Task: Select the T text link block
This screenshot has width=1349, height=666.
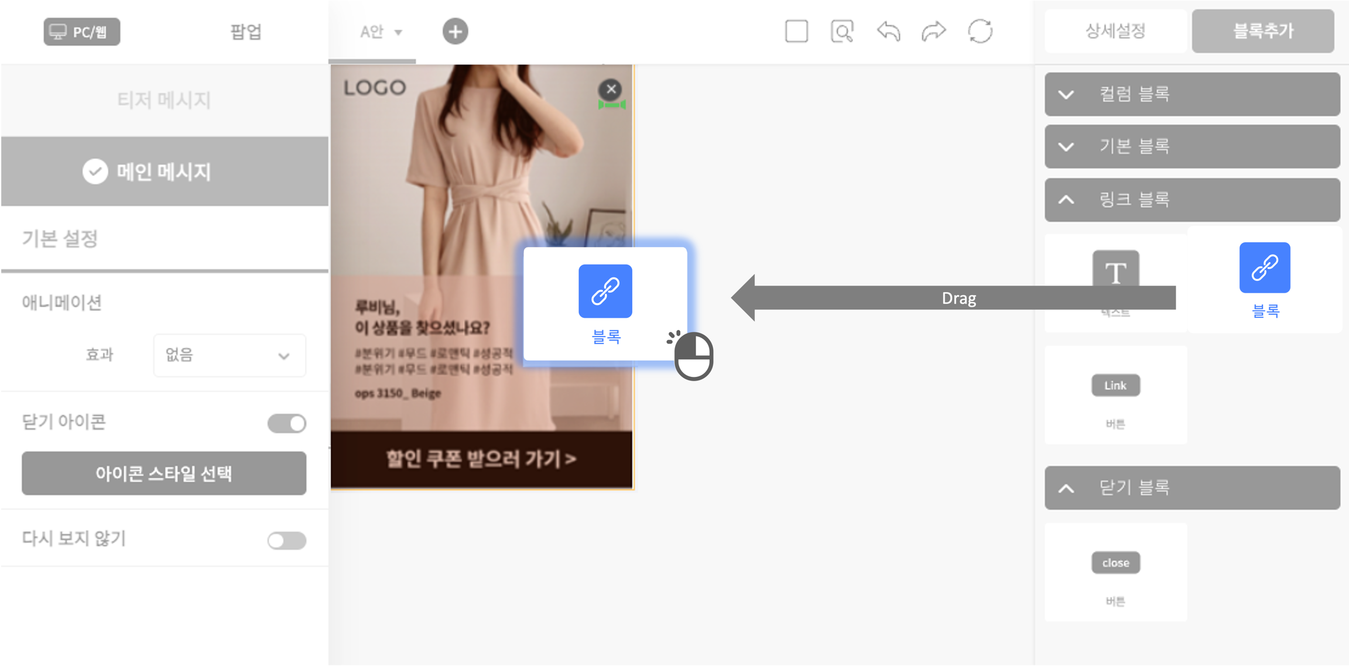Action: (x=1115, y=272)
